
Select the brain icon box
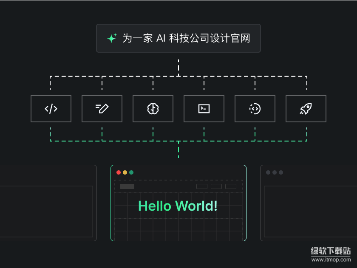tap(153, 109)
